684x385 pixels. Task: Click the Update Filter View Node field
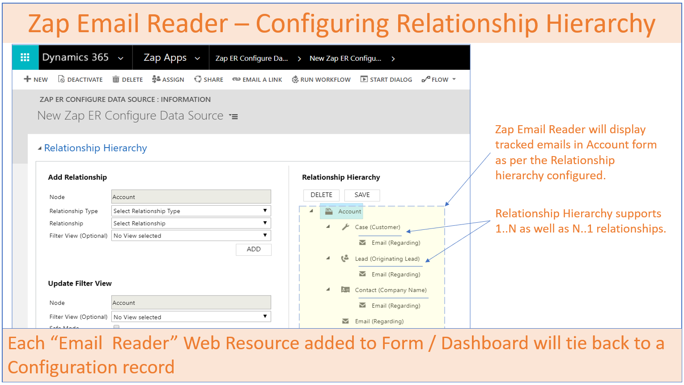click(191, 303)
